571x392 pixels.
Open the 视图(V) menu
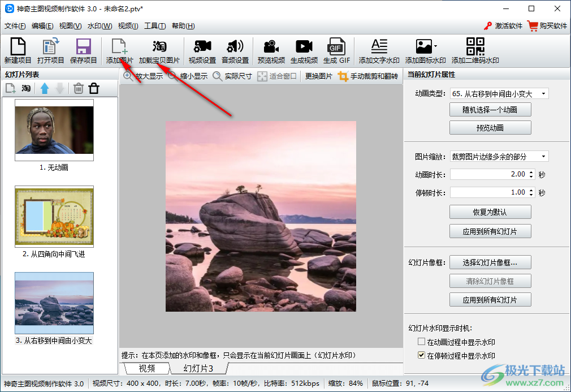pos(70,26)
